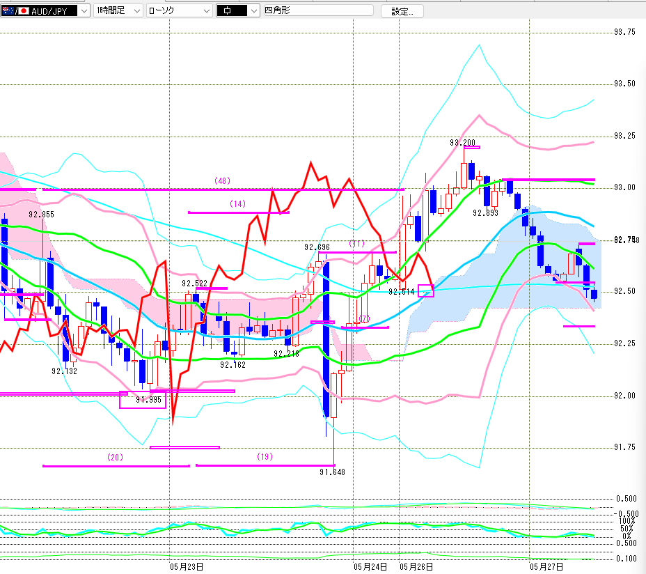Select the (20) period count label

coord(115,457)
